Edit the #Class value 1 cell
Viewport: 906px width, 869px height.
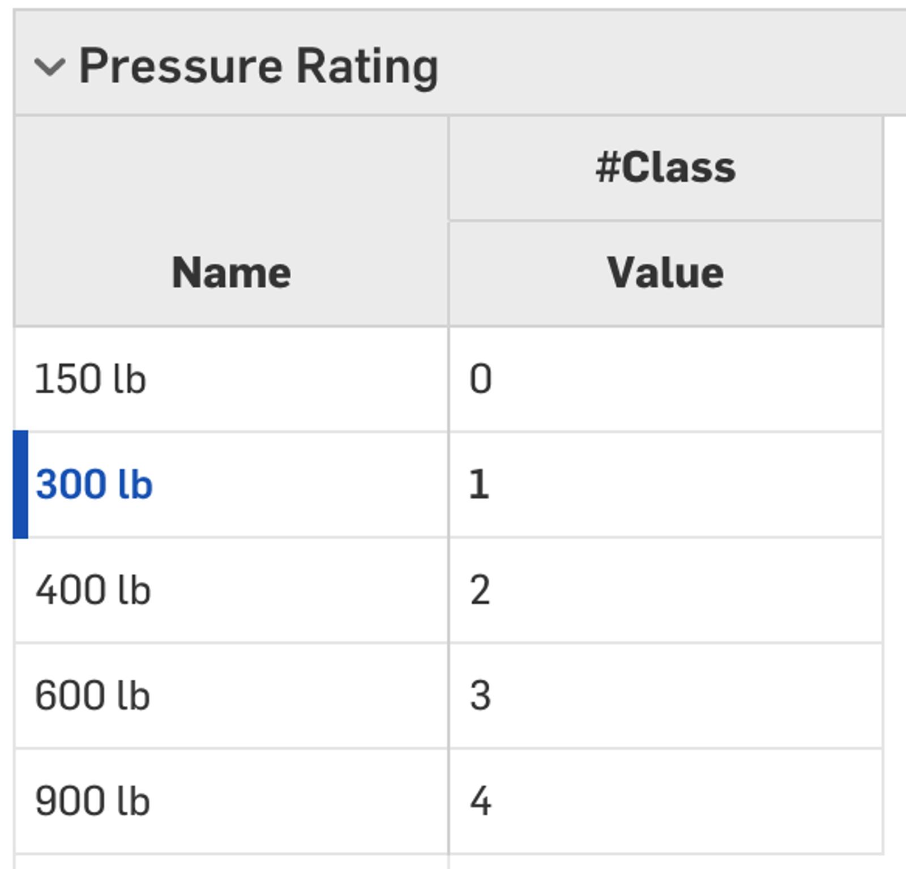665,485
